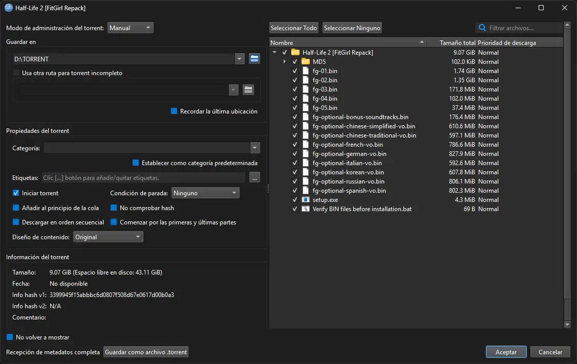Click the Half-Life 2 root folder icon
This screenshot has height=364, width=577.
point(295,53)
